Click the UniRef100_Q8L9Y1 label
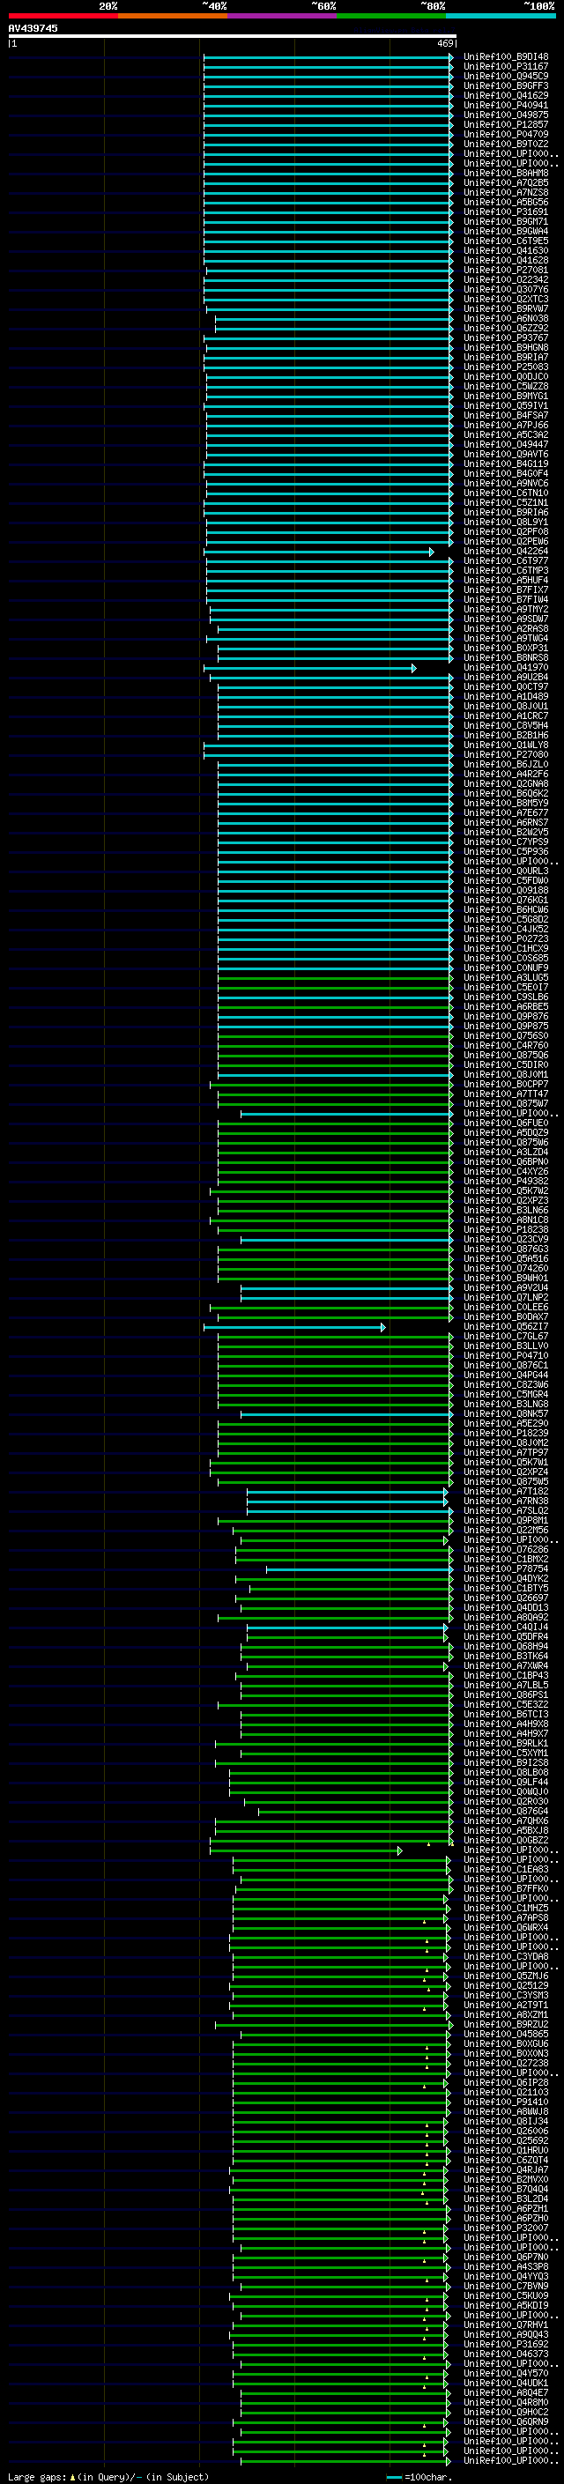 [506, 522]
